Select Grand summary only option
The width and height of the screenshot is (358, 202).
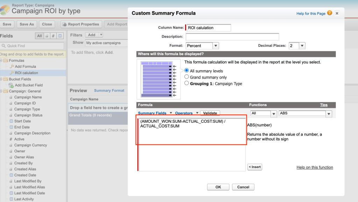[x=187, y=77]
